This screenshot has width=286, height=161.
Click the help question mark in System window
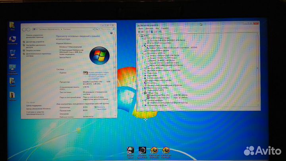pos(112,33)
